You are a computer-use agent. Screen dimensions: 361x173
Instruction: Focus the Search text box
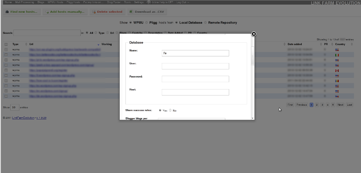pos(47,33)
